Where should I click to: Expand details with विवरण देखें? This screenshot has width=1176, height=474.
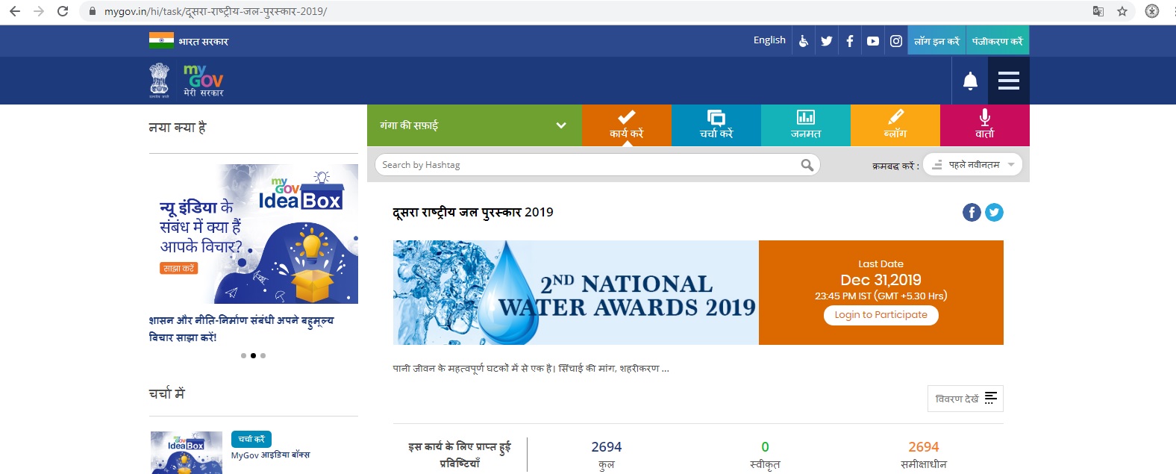pyautogui.click(x=965, y=399)
